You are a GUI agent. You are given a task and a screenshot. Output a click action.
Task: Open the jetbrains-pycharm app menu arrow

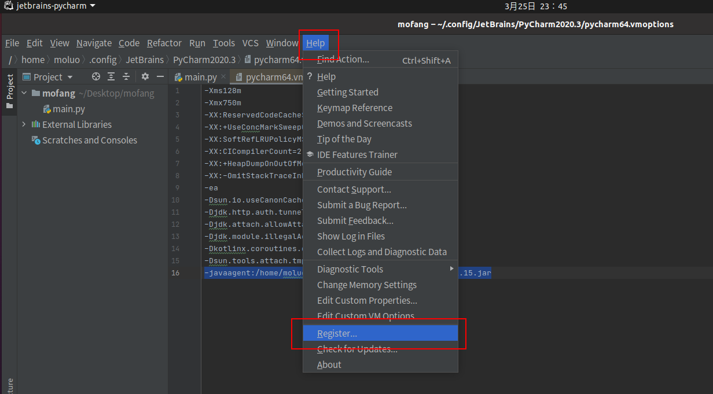tap(93, 6)
